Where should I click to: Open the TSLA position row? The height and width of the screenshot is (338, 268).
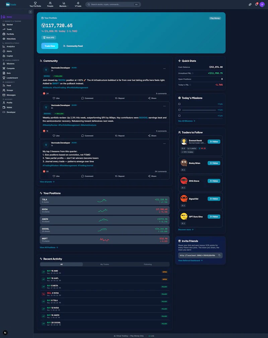coord(105,201)
